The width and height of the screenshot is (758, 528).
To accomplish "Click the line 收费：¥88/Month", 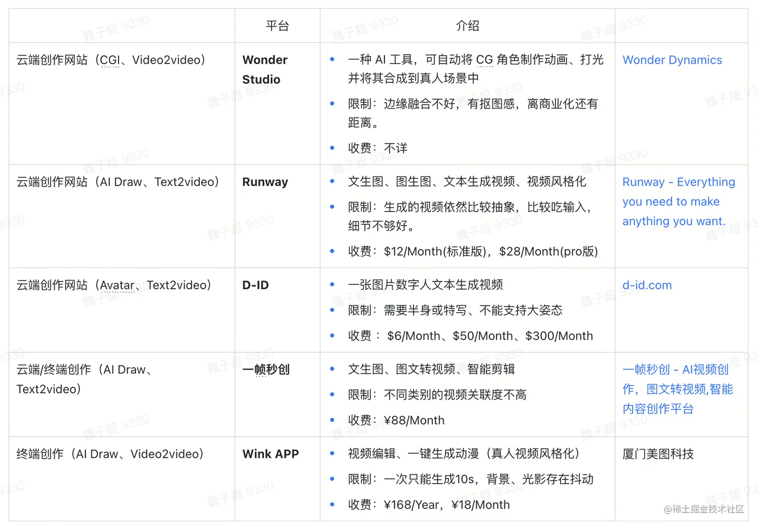I will coord(396,421).
